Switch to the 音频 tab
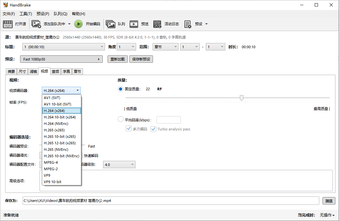The image size is (339, 221). tap(55, 72)
